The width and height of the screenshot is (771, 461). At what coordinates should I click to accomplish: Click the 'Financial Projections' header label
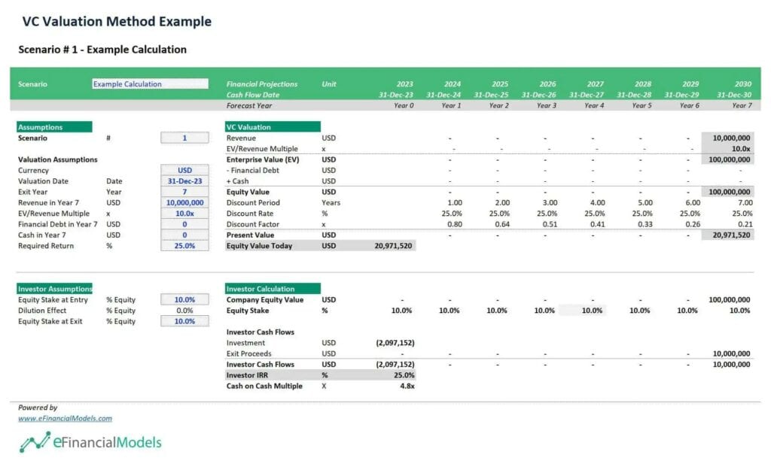tap(261, 84)
